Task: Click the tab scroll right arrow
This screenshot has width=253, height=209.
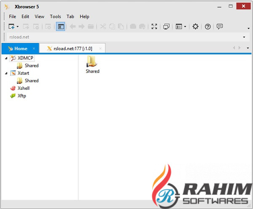Action: [240, 48]
